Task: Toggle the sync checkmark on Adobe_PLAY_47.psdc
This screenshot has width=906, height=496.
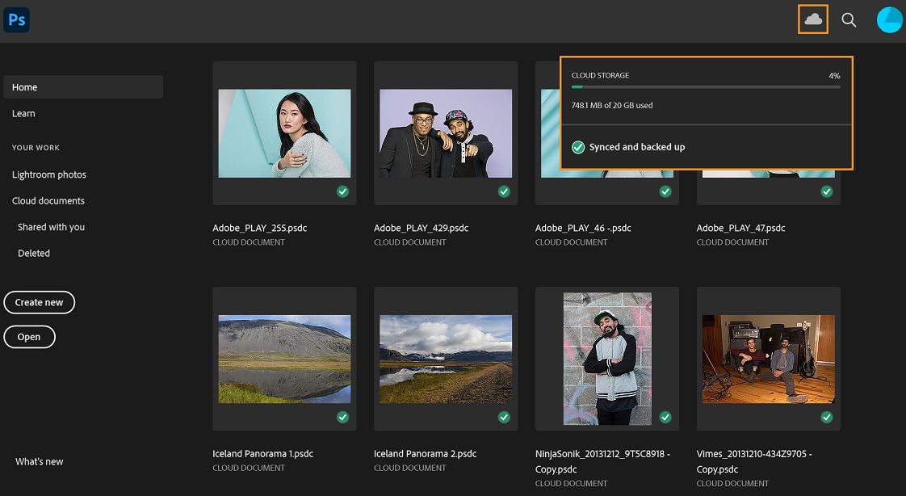Action: click(x=826, y=191)
